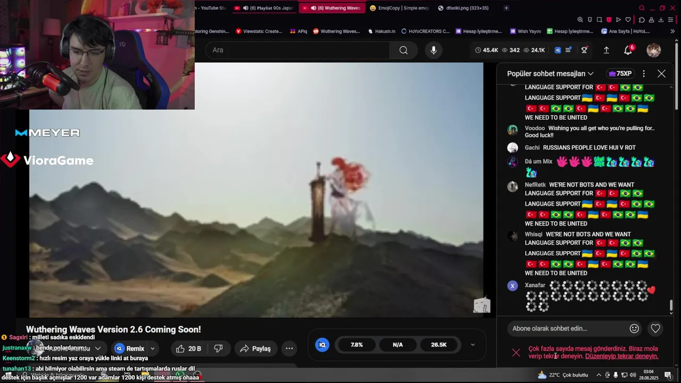Open the taskbar clock showing 03:04
Viewport: 681px width, 383px height.
click(649, 375)
